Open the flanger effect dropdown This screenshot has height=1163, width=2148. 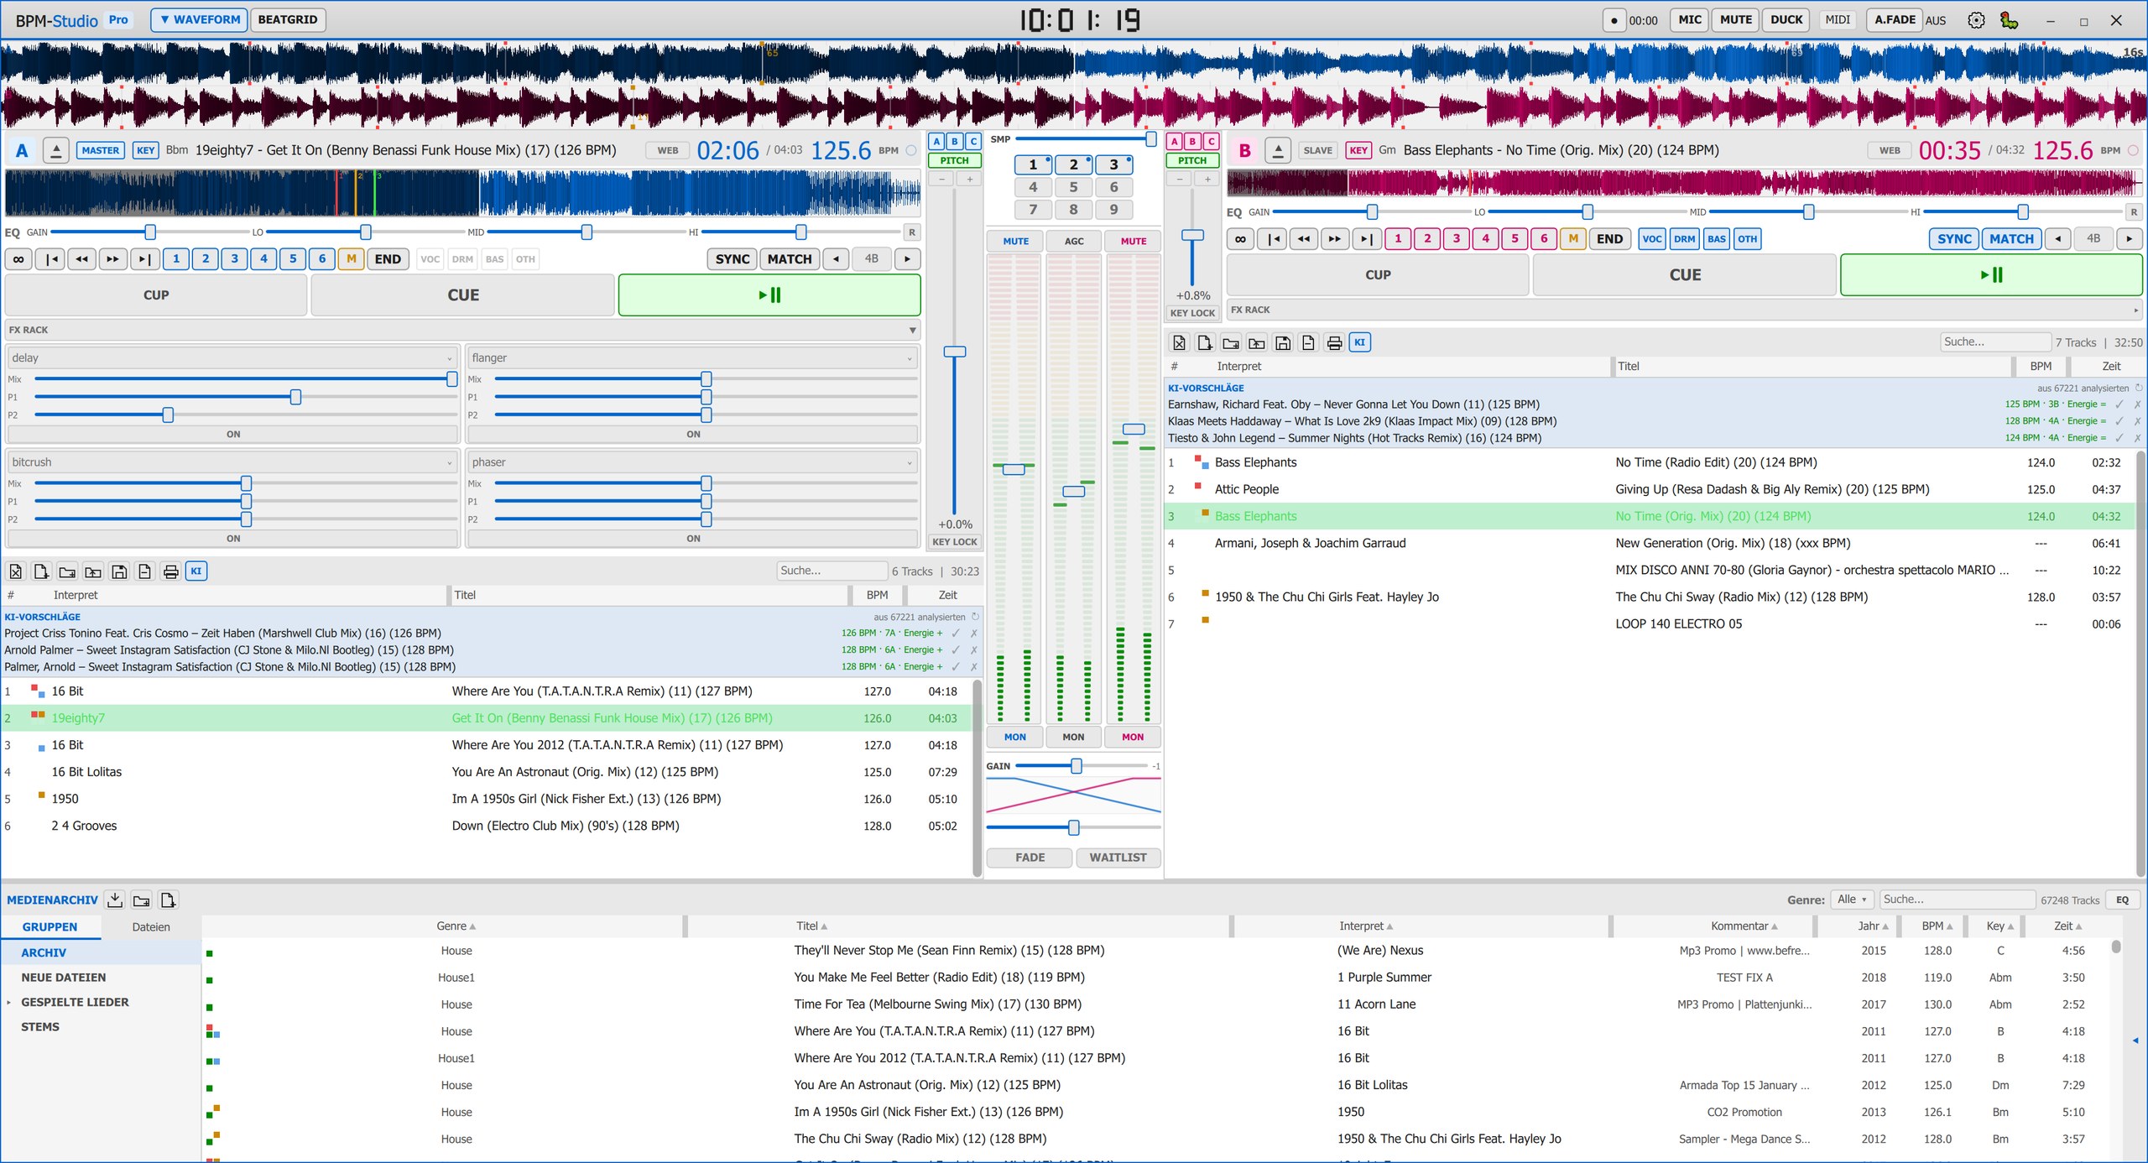(x=693, y=357)
